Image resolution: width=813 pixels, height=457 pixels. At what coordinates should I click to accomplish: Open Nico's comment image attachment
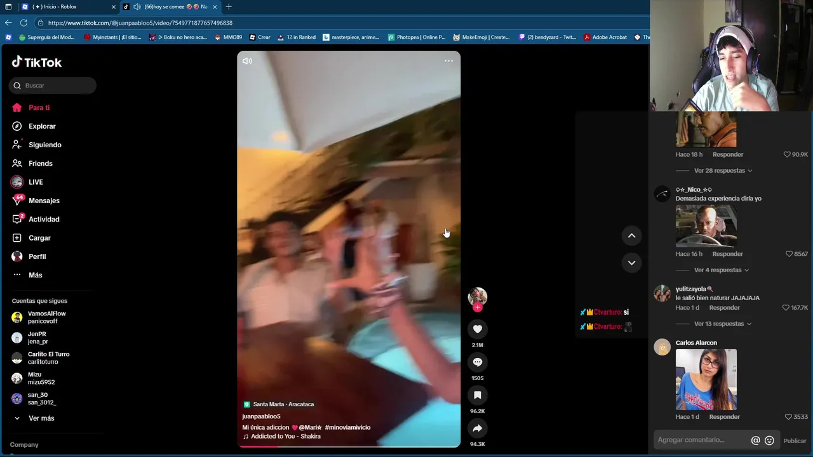706,226
